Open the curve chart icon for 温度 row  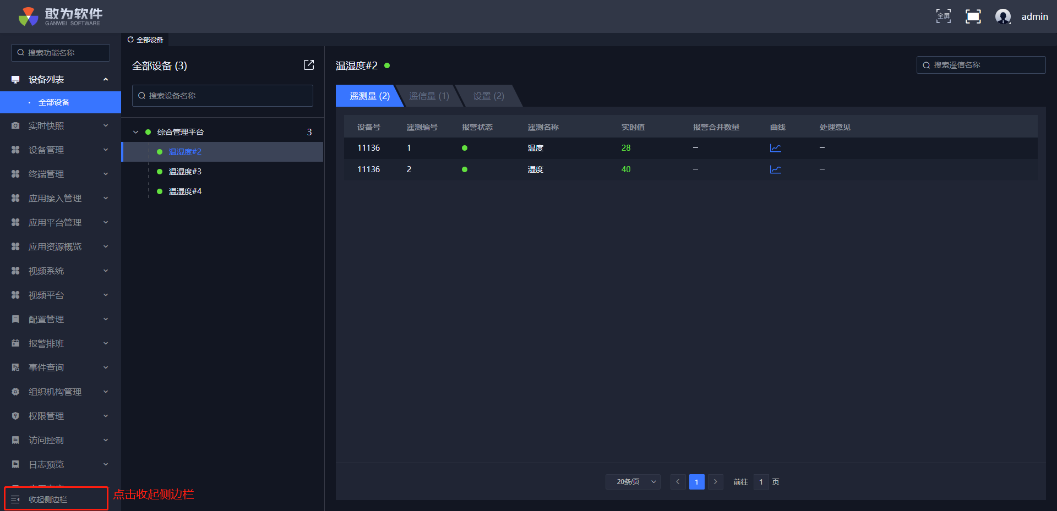775,148
